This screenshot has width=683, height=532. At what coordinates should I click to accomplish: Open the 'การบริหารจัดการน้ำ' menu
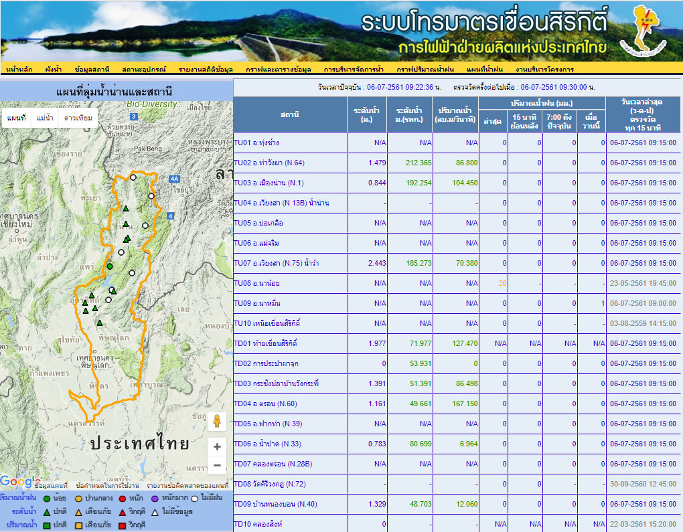tap(354, 69)
